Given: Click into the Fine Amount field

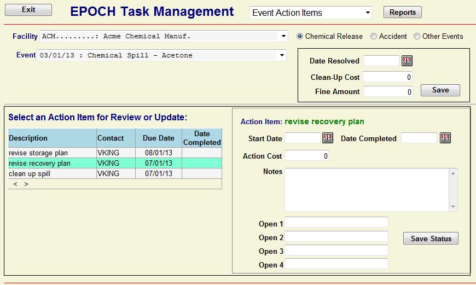Looking at the screenshot, I should [388, 91].
